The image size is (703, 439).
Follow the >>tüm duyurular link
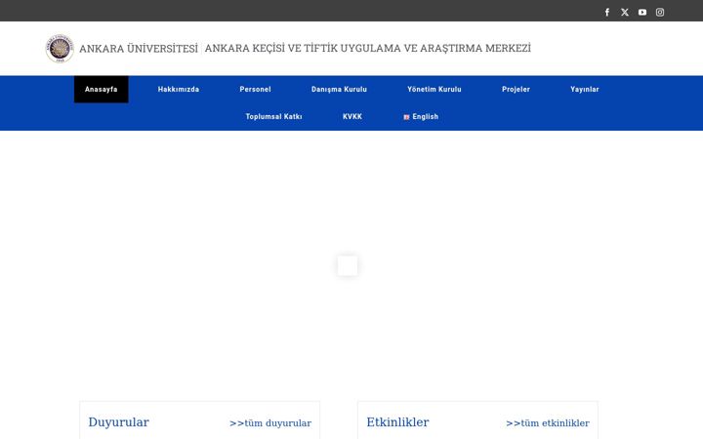point(270,422)
